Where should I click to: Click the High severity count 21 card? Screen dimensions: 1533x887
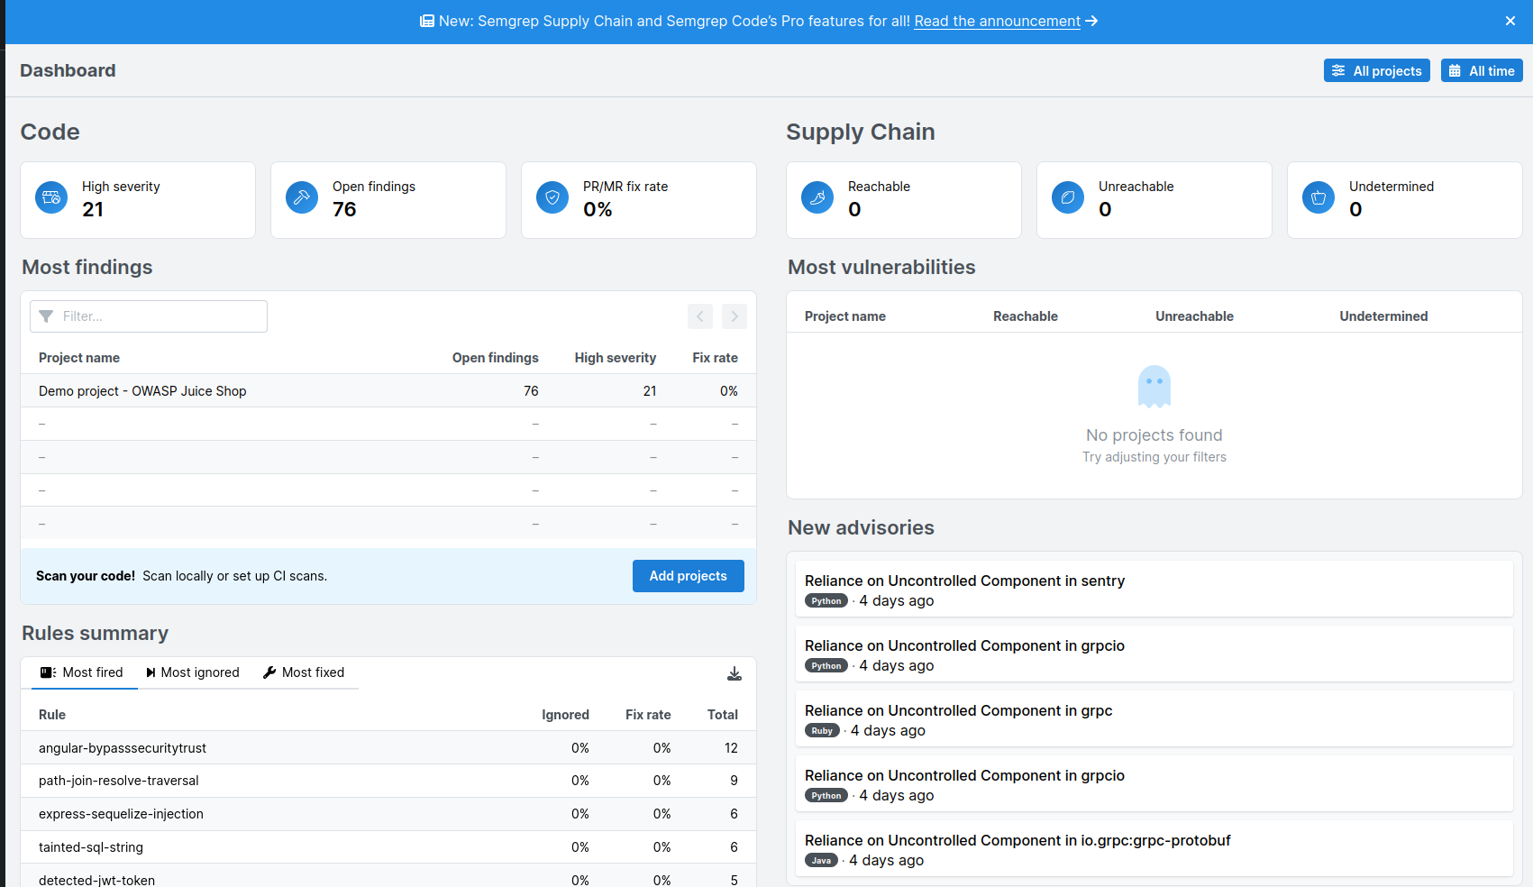click(x=138, y=200)
